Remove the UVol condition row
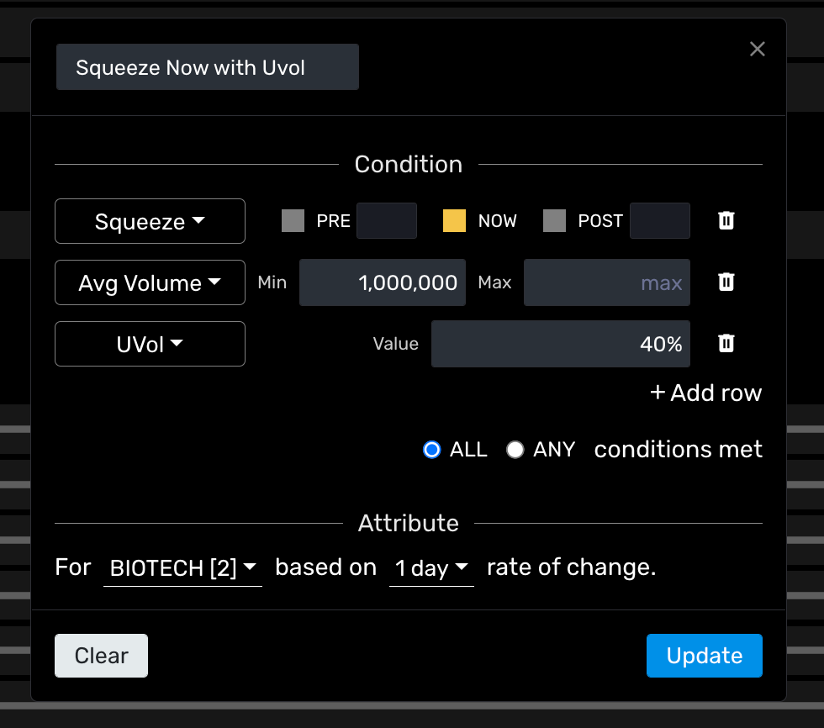The height and width of the screenshot is (728, 824). [x=726, y=343]
